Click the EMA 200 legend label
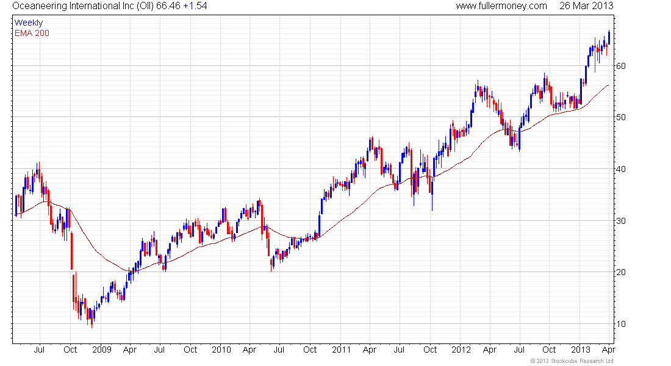Screen dimensions: 671x366 point(32,33)
